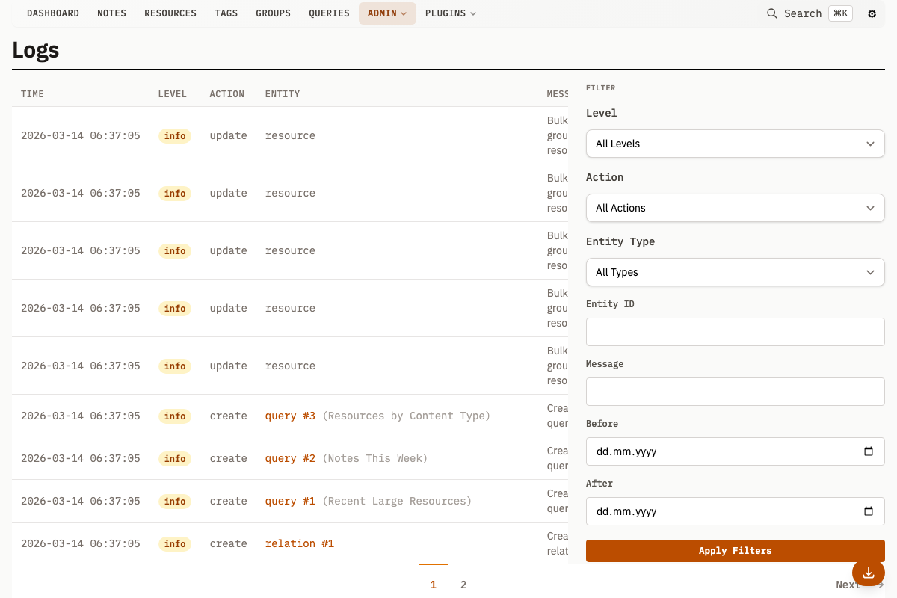897x598 pixels.
Task: Go to the Dashboard page
Action: [x=52, y=13]
